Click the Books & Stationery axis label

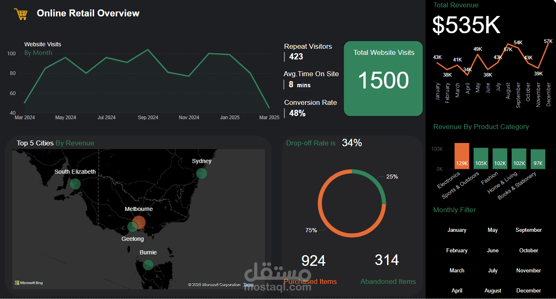coord(517,186)
